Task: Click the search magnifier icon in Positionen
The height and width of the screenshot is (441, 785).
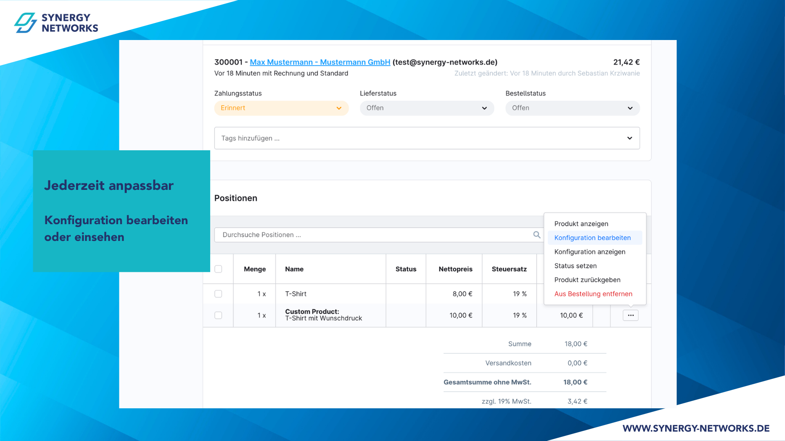Action: click(x=537, y=235)
